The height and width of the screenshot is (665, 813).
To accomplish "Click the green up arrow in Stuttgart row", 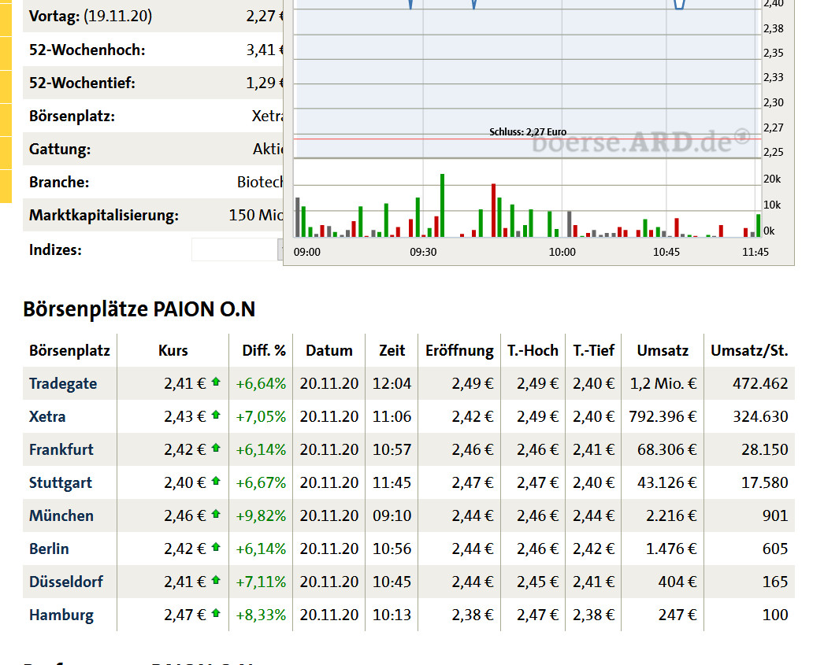I will tap(216, 481).
